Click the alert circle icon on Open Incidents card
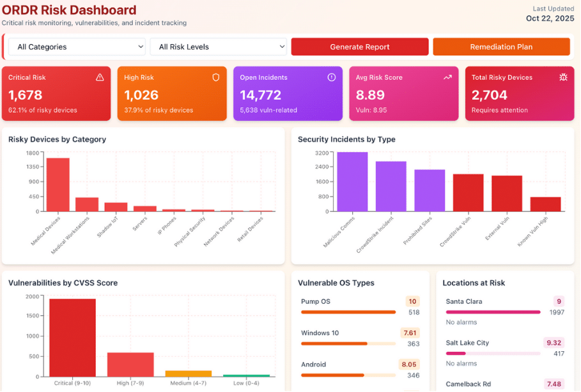Screen dimensions: 581x392 click(x=332, y=77)
